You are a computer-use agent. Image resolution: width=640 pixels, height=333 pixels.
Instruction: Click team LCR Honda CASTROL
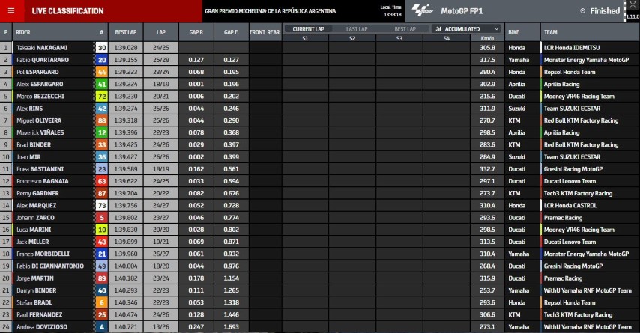570,206
